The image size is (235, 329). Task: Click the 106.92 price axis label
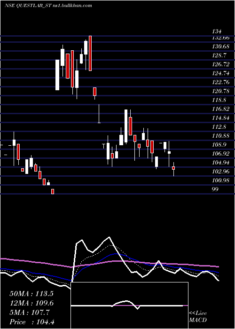click(221, 154)
